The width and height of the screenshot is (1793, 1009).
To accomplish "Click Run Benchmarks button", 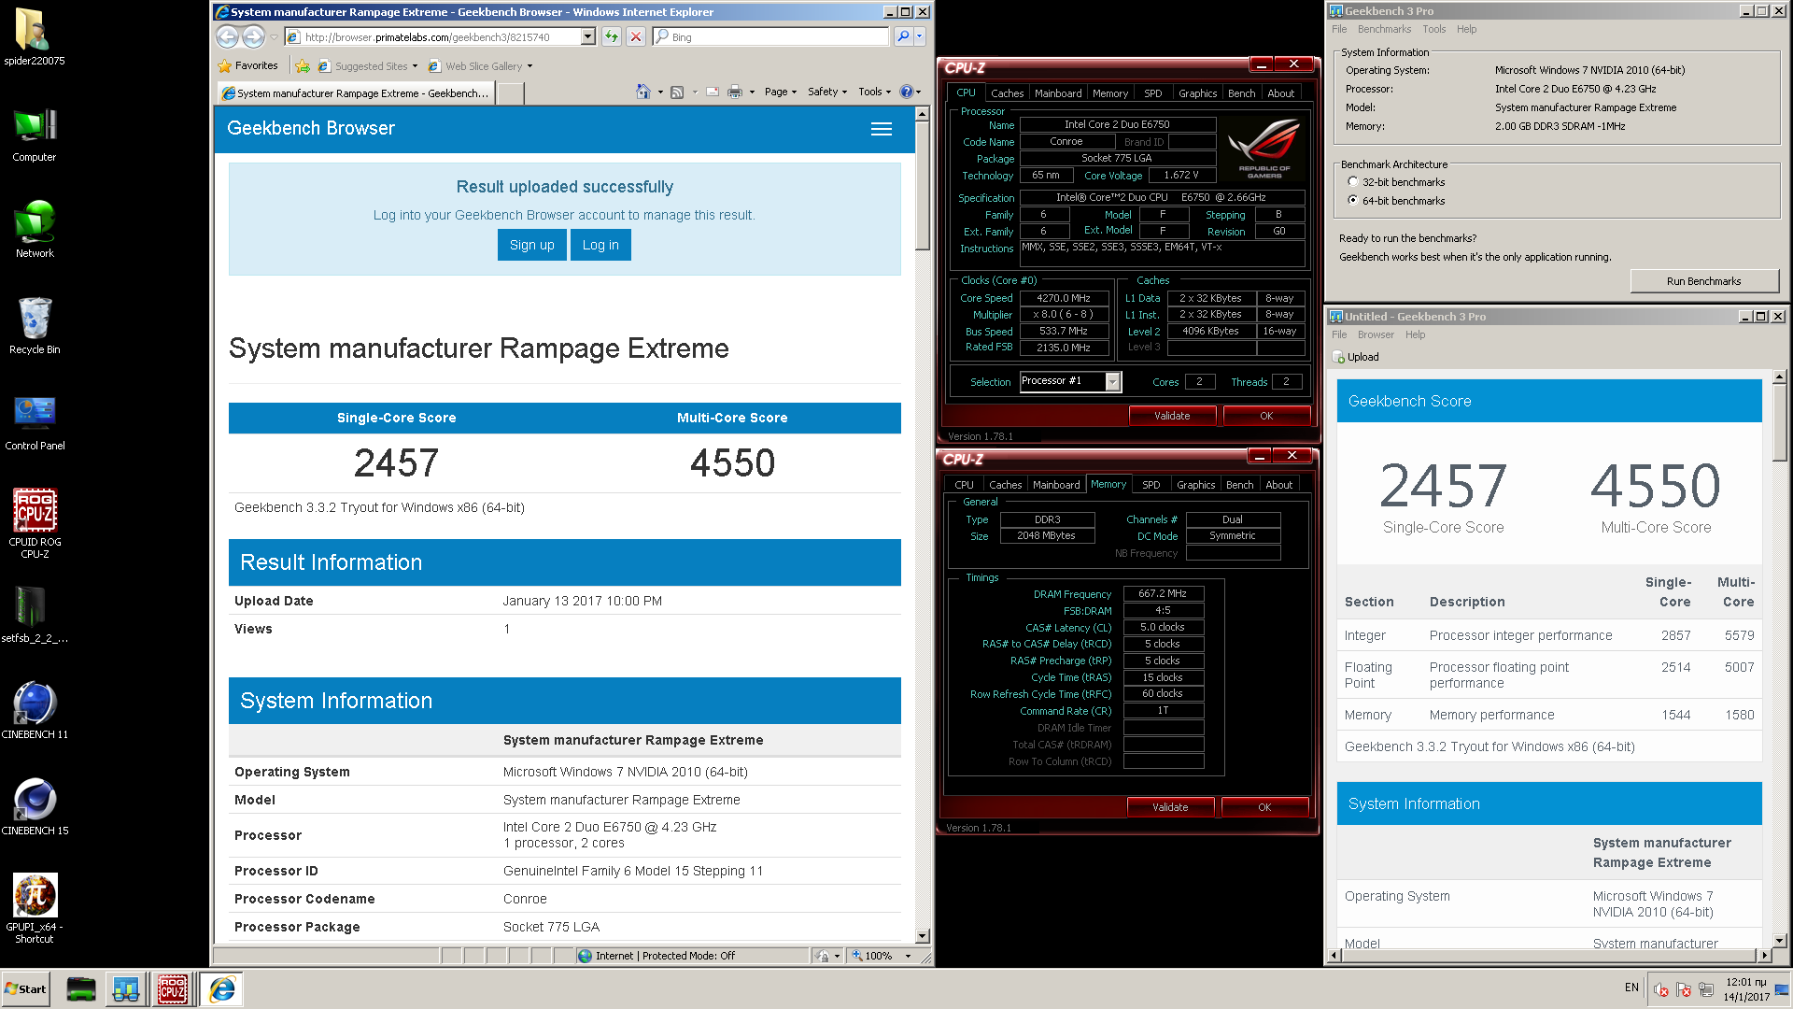I will (1703, 281).
